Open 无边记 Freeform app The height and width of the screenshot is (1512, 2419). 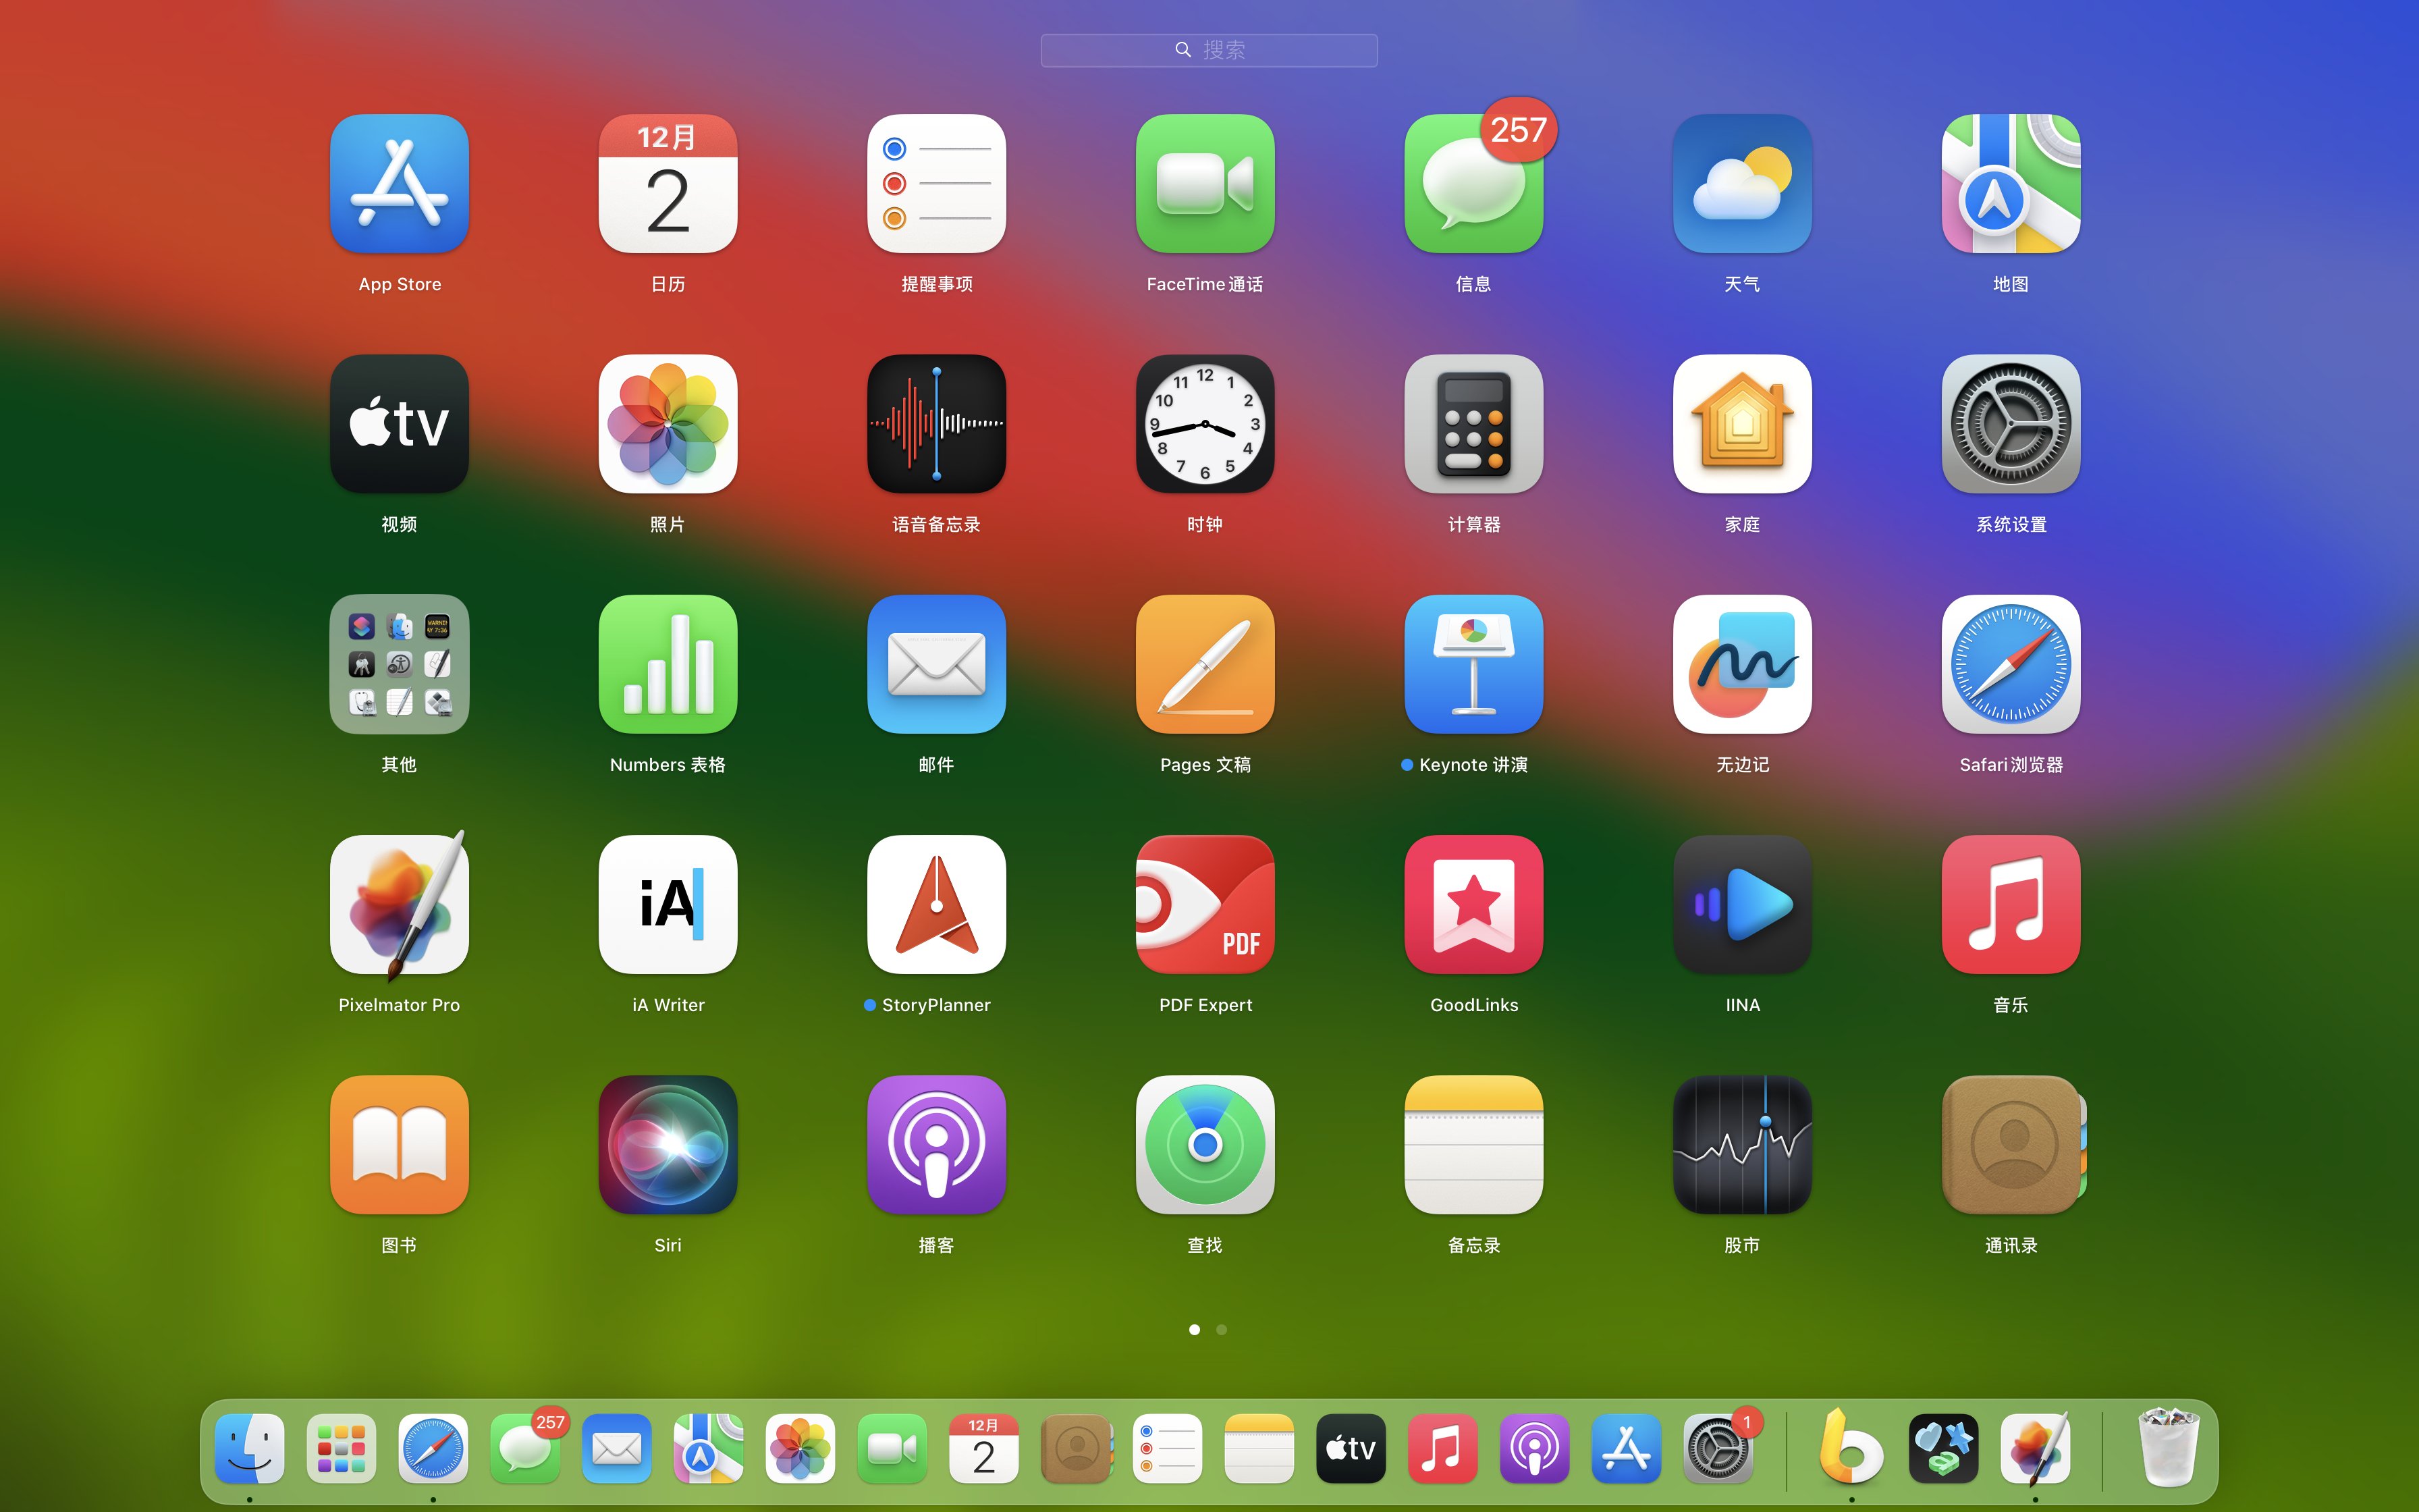click(x=1741, y=665)
